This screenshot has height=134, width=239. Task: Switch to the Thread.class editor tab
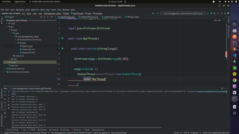tap(132, 17)
